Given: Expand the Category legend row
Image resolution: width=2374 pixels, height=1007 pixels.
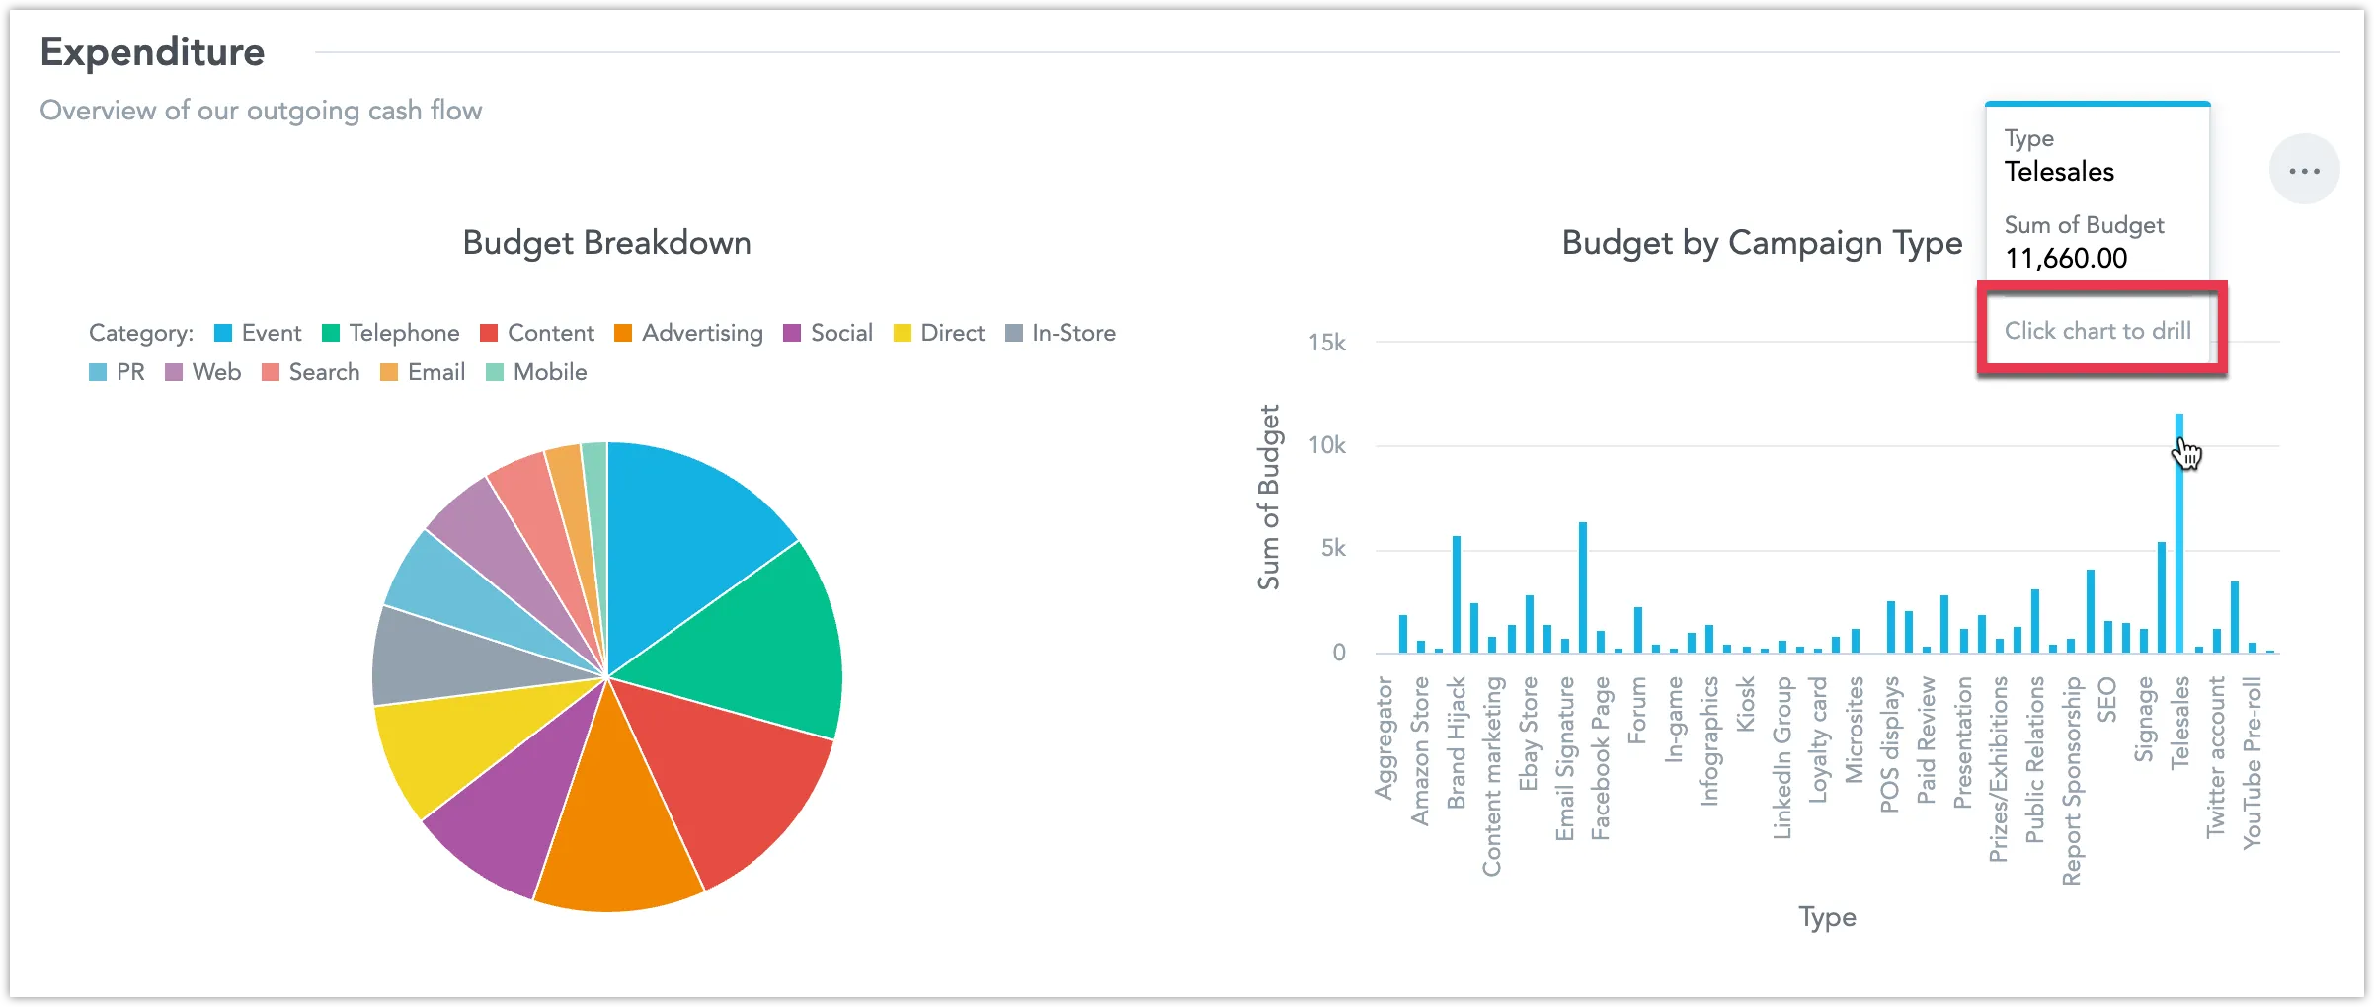Looking at the screenshot, I should pos(140,333).
